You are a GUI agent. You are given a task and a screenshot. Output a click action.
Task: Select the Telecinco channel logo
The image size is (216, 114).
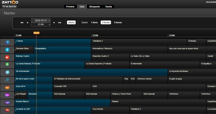click(x=7, y=50)
